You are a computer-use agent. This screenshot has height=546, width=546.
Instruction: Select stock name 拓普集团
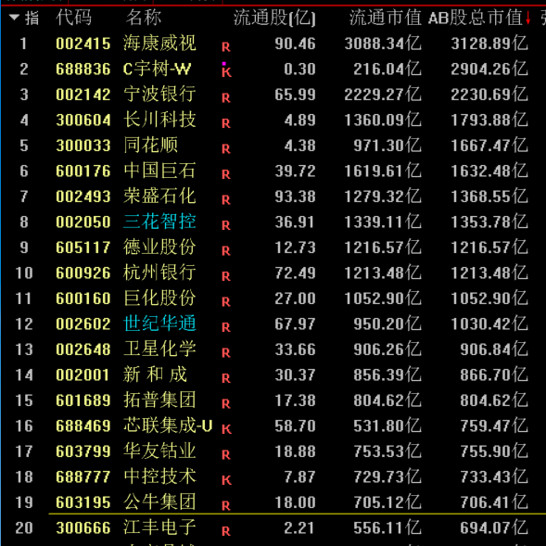[x=159, y=400]
